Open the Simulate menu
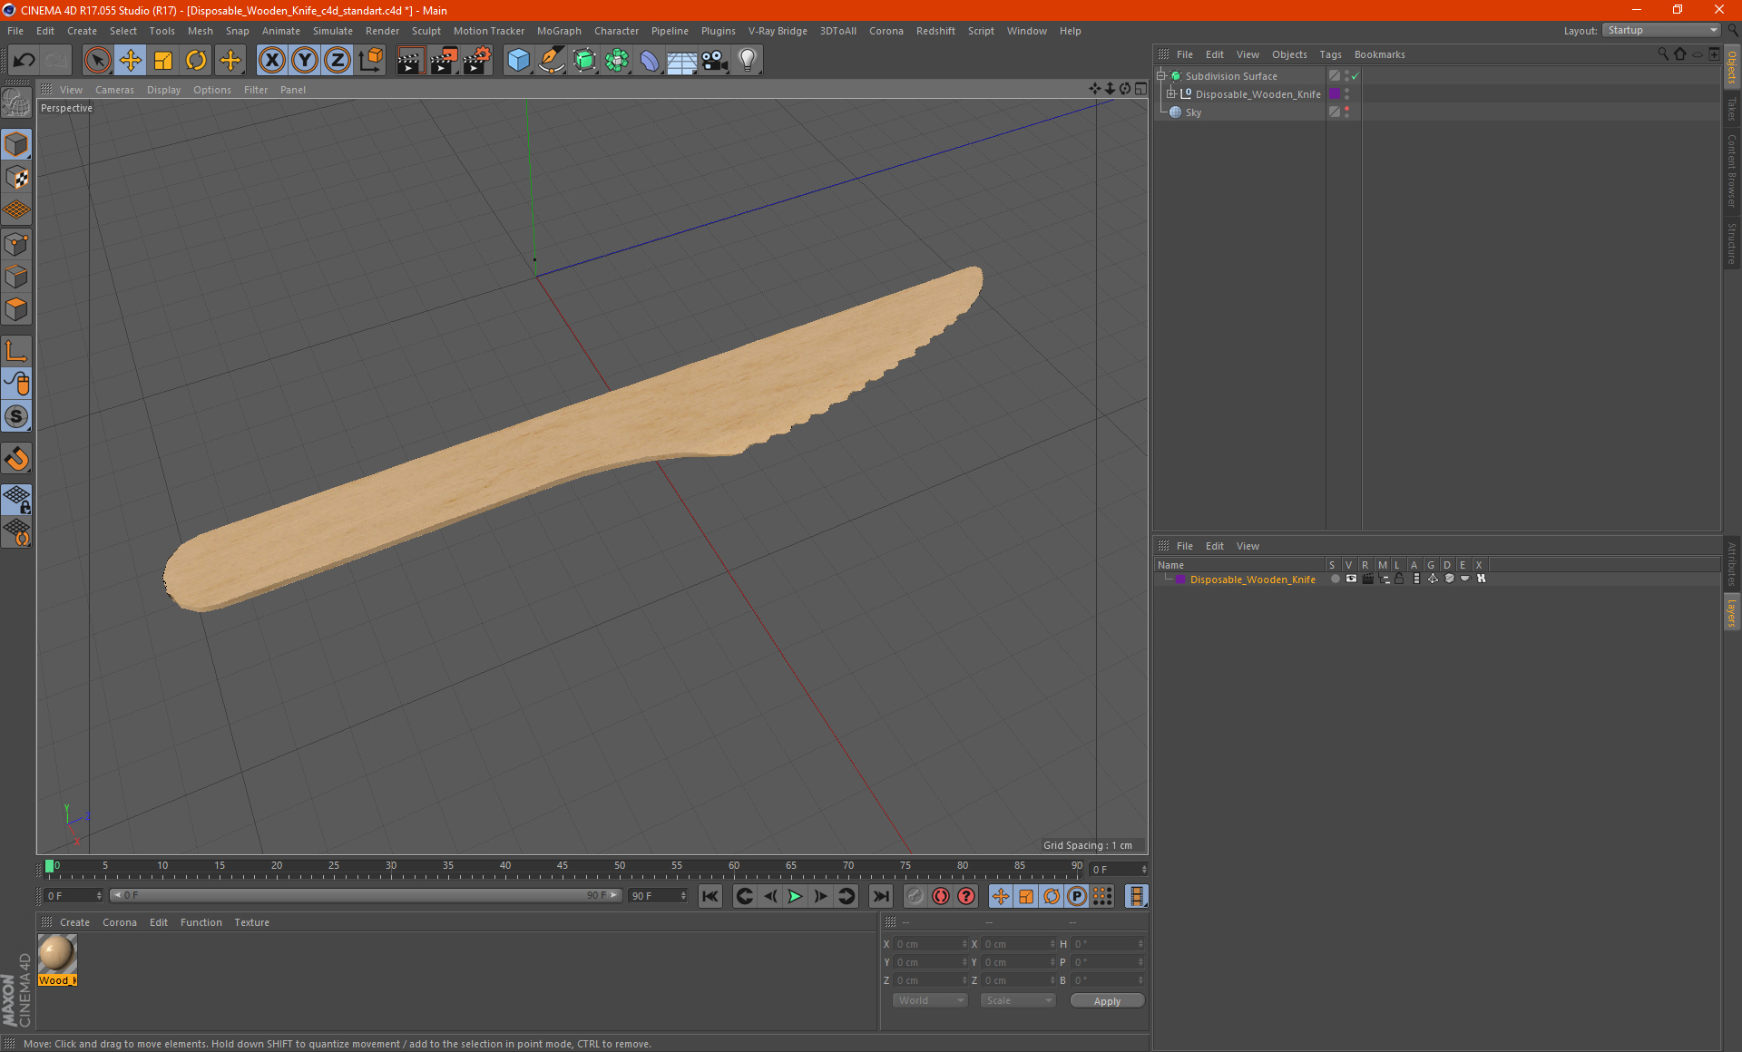Image resolution: width=1742 pixels, height=1052 pixels. (333, 31)
